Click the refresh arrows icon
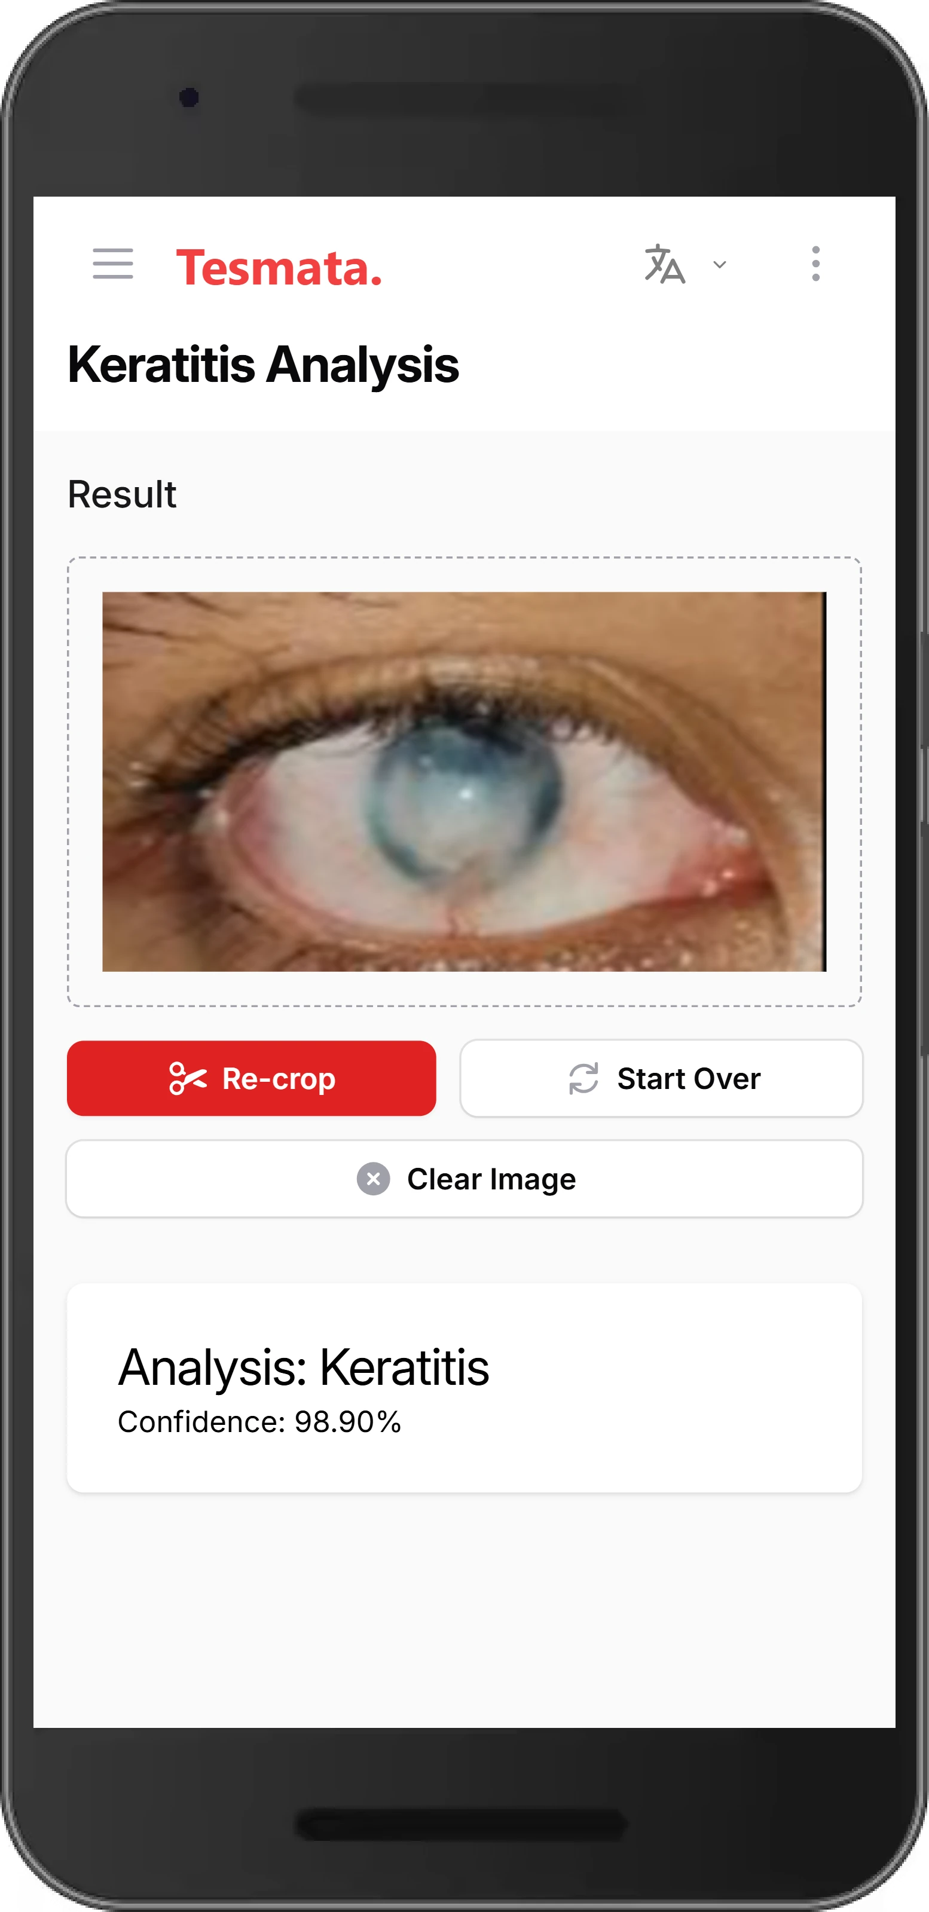Image resolution: width=929 pixels, height=1912 pixels. [583, 1078]
